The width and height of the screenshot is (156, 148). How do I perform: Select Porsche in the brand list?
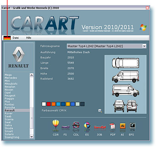click(10, 107)
